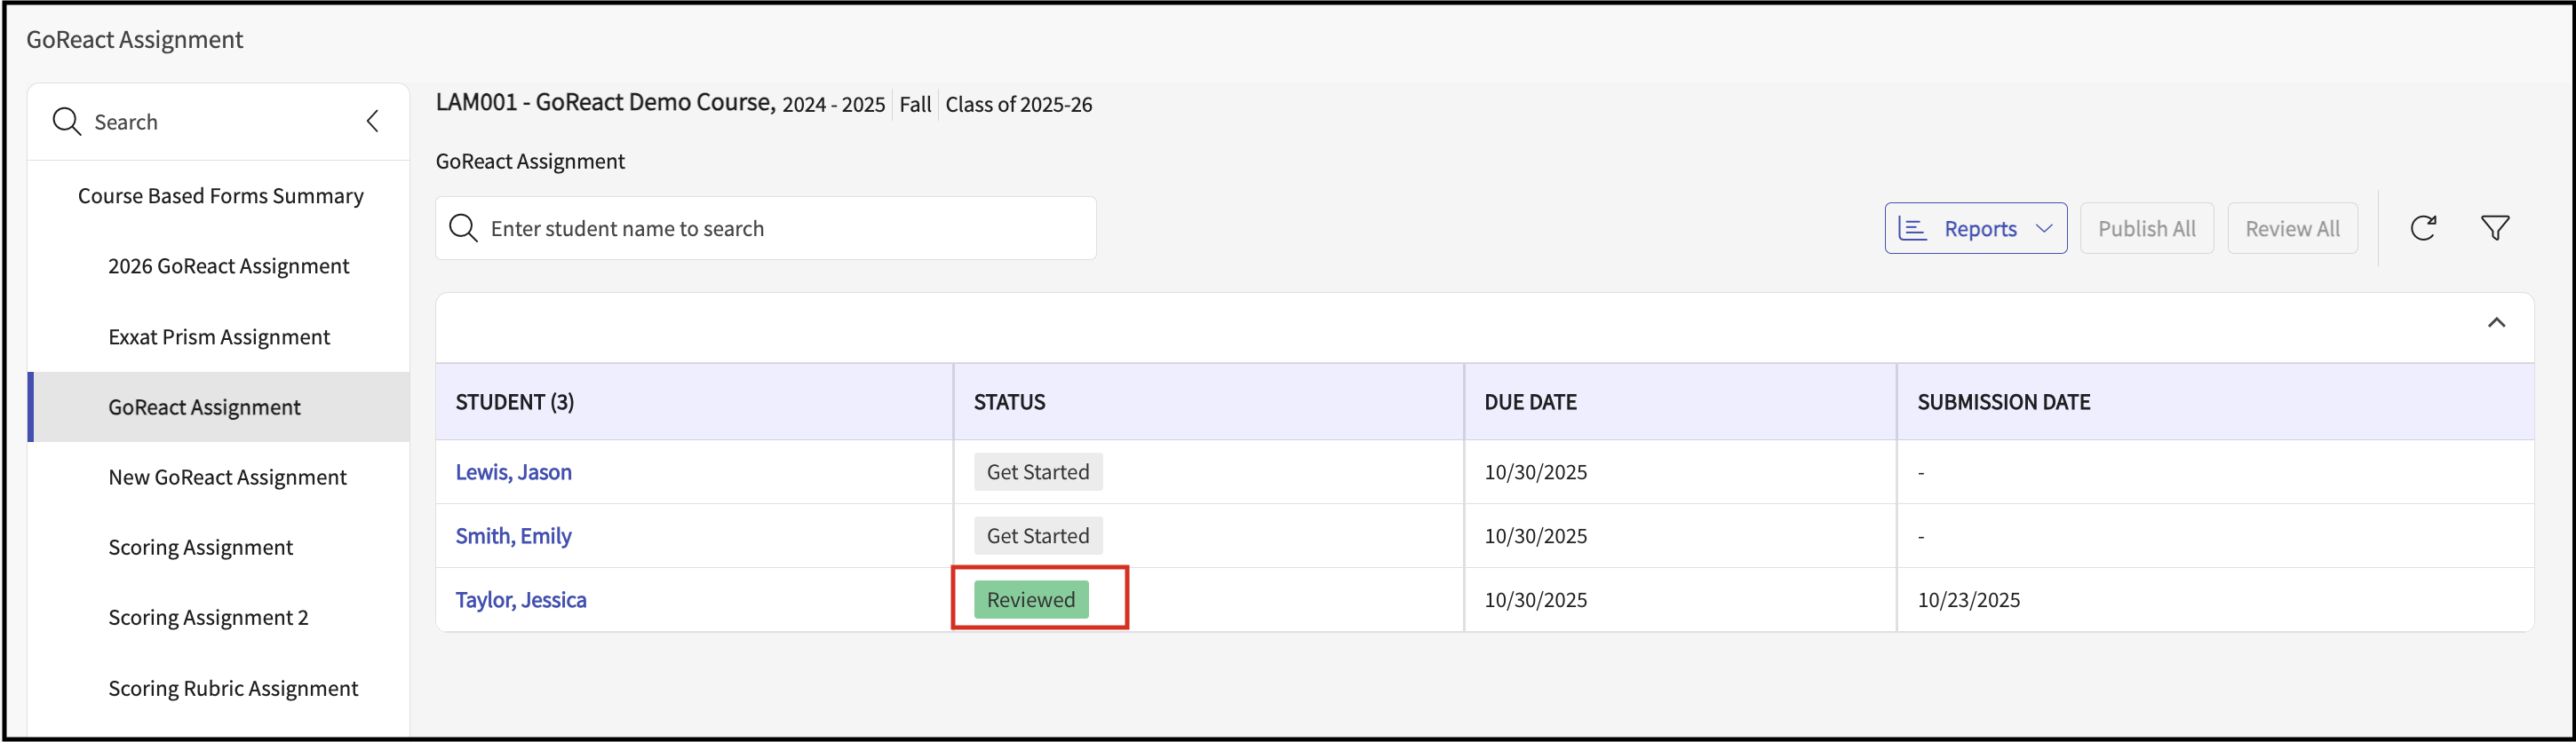The width and height of the screenshot is (2576, 742).
Task: Click Get Started status for Smith, Emily
Action: 1037,536
